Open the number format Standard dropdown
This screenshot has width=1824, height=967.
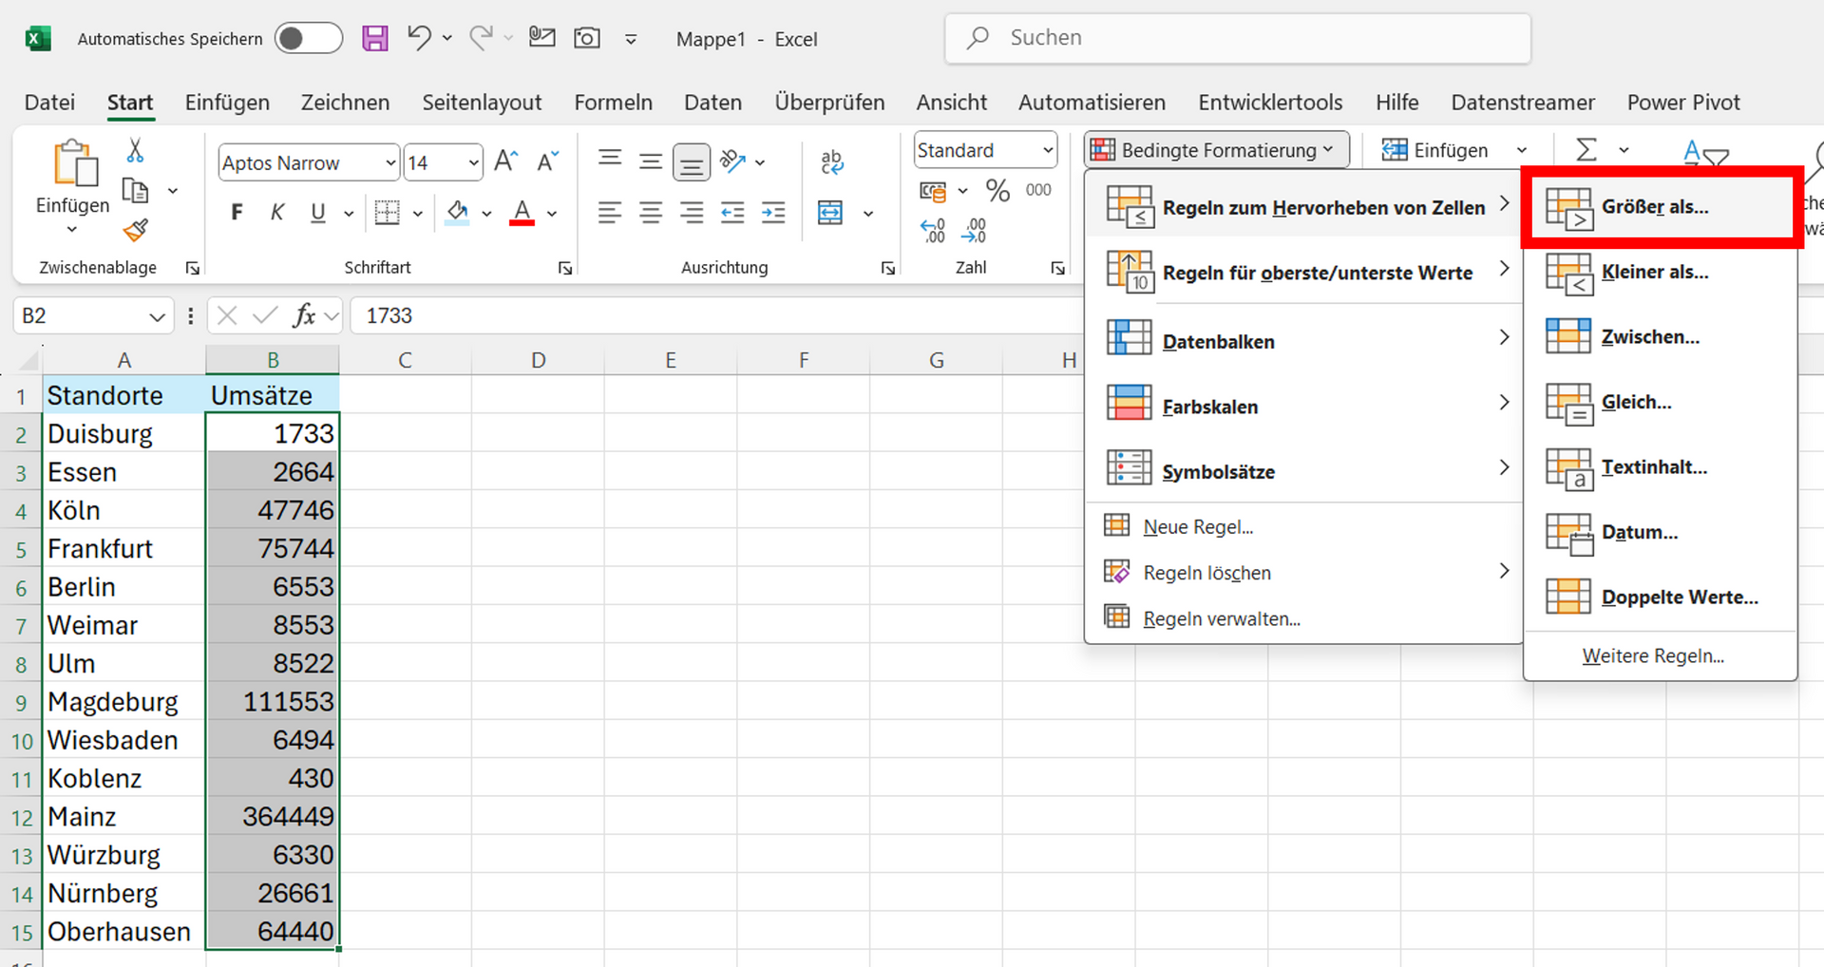click(1048, 150)
